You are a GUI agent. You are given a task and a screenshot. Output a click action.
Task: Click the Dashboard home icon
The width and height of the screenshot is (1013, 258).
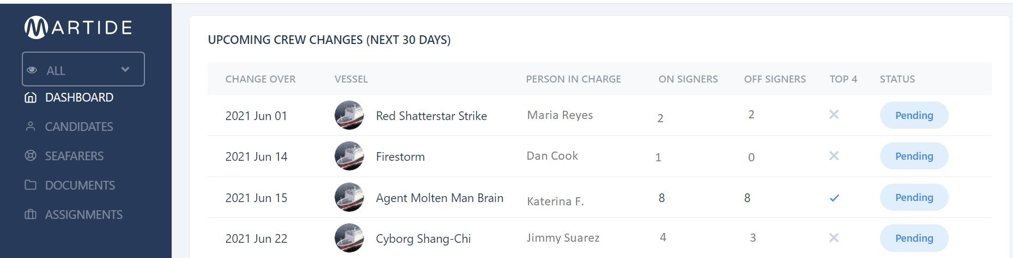[31, 98]
